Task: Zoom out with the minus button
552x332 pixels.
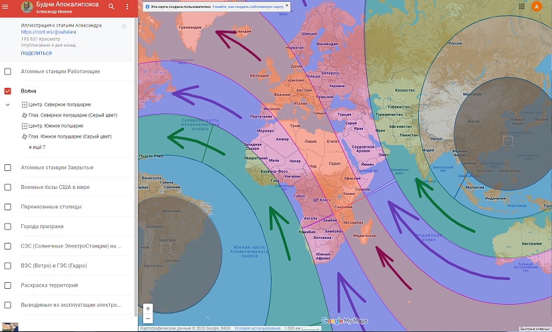Action: click(148, 319)
